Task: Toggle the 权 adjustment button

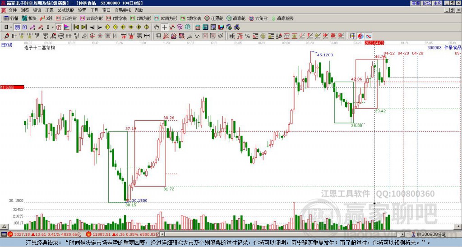Action: point(59,27)
